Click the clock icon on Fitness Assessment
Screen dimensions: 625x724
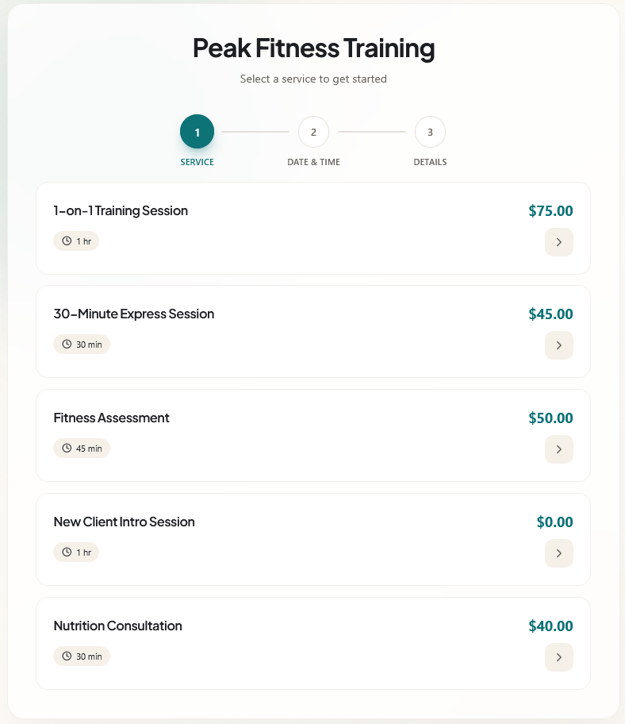point(65,448)
